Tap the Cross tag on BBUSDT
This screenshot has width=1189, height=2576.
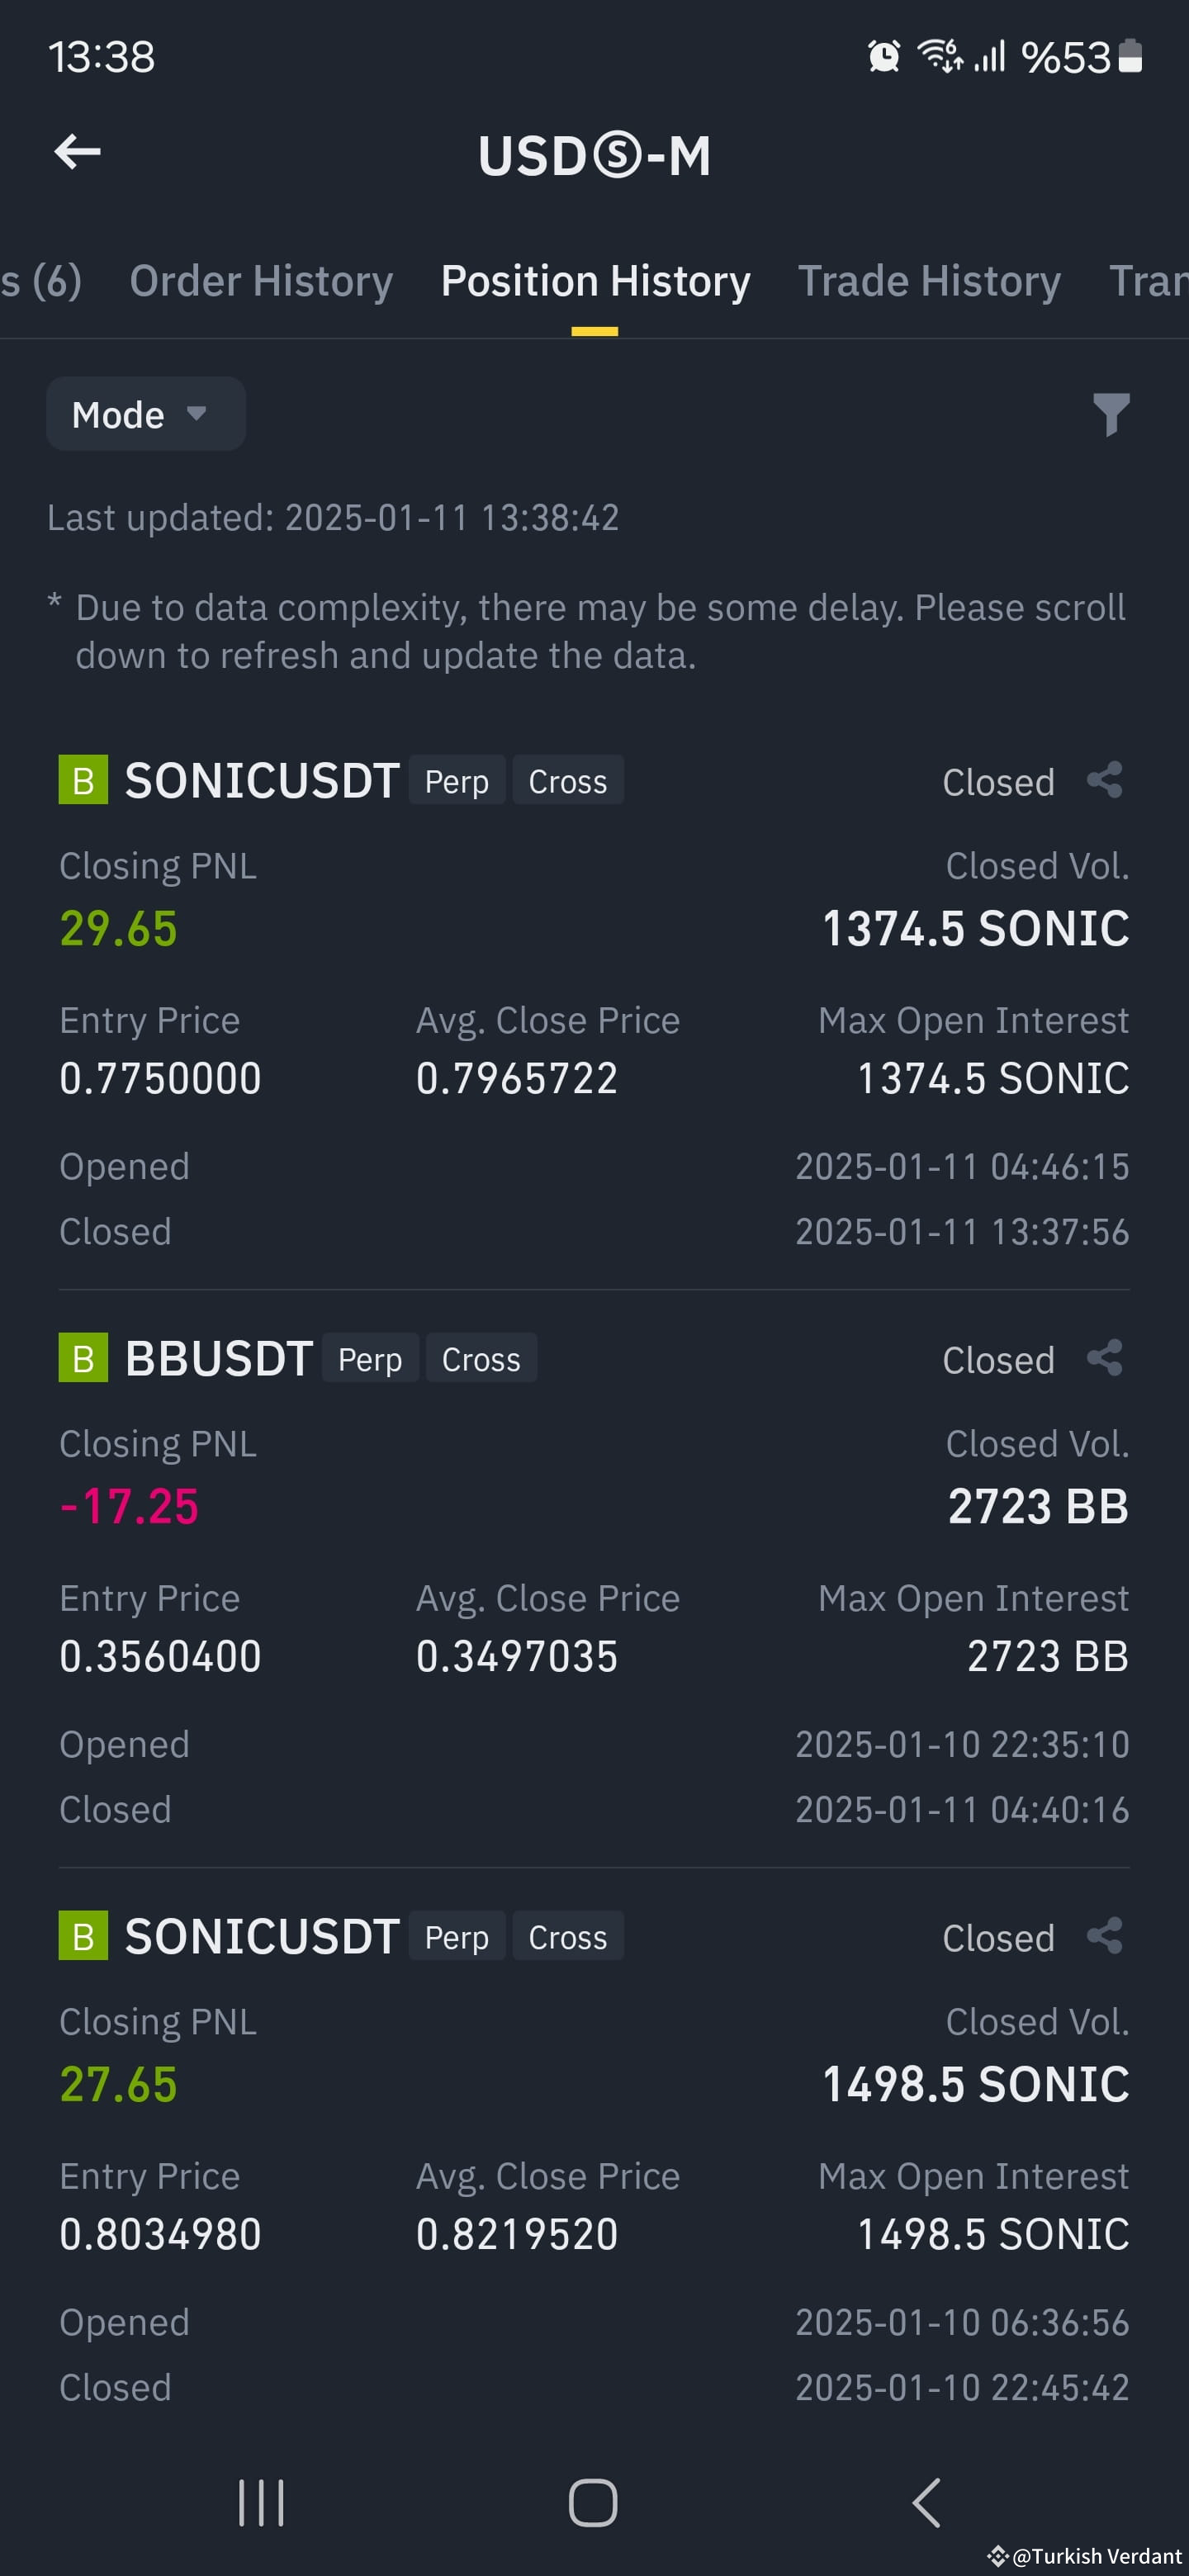[x=481, y=1359]
